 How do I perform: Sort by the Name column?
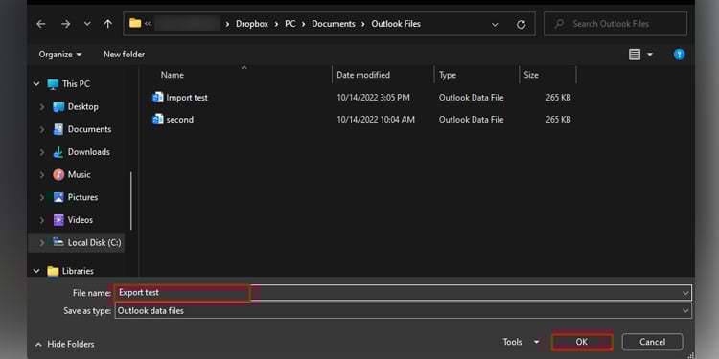[172, 75]
